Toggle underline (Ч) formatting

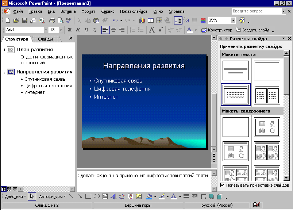[86, 30]
